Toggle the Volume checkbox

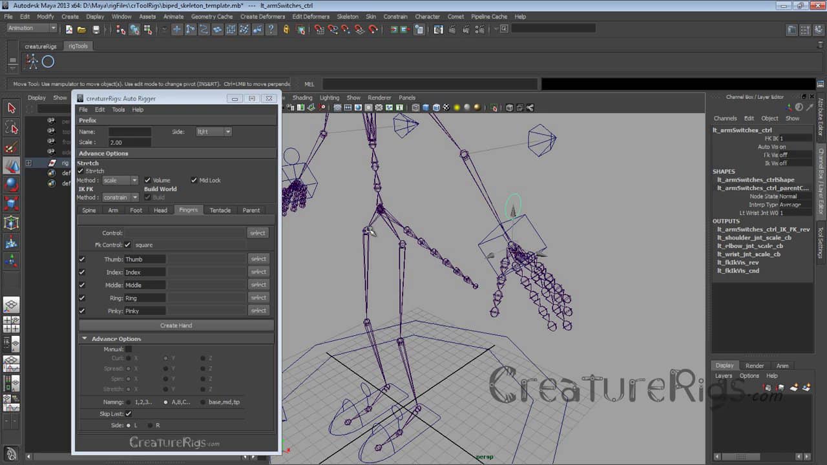point(147,180)
